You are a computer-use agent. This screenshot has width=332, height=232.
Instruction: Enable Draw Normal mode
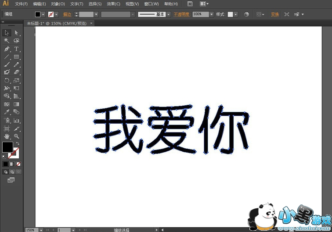6,172
